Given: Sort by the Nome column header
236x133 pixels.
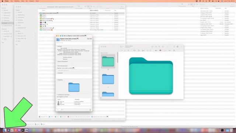Looking at the screenshot, I should tap(44, 10).
